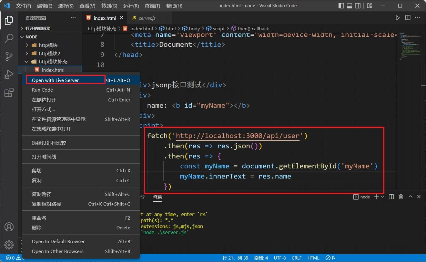Viewport: 426px width, 262px height.
Task: Click the CRLF line ending indicator
Action: pos(297,258)
